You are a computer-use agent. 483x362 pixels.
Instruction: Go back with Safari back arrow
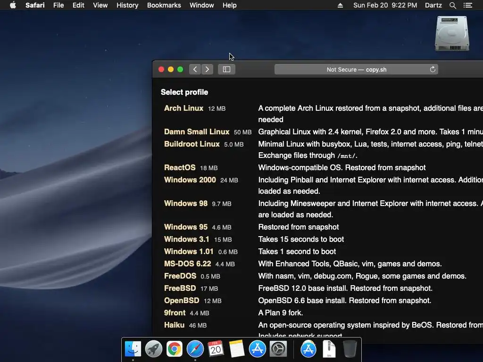(195, 69)
